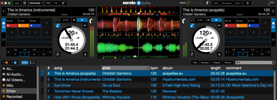This screenshot has height=100, width=277.
Task: Trigger red cue point 00:16 on deck 2
Action: (230, 26)
